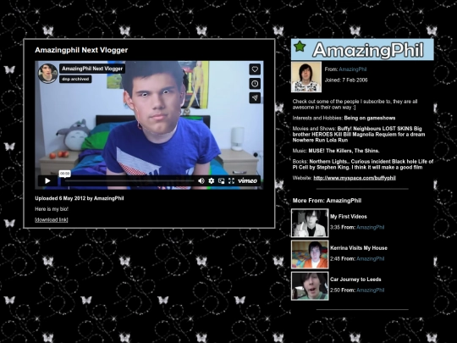Click AmazingPhil link under Kerrina Visits My House
This screenshot has width=457, height=343.
tap(370, 258)
